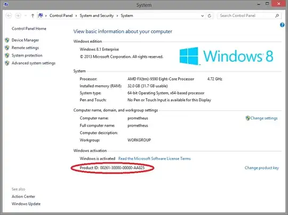The image size is (288, 215).
Task: Open System protection
Action: 27,55
